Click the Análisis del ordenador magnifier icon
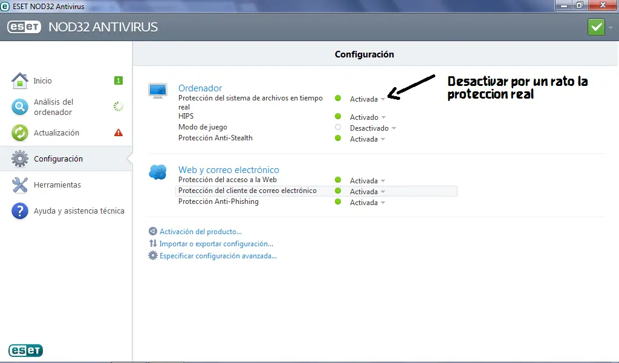Image resolution: width=619 pixels, height=363 pixels. [20, 106]
